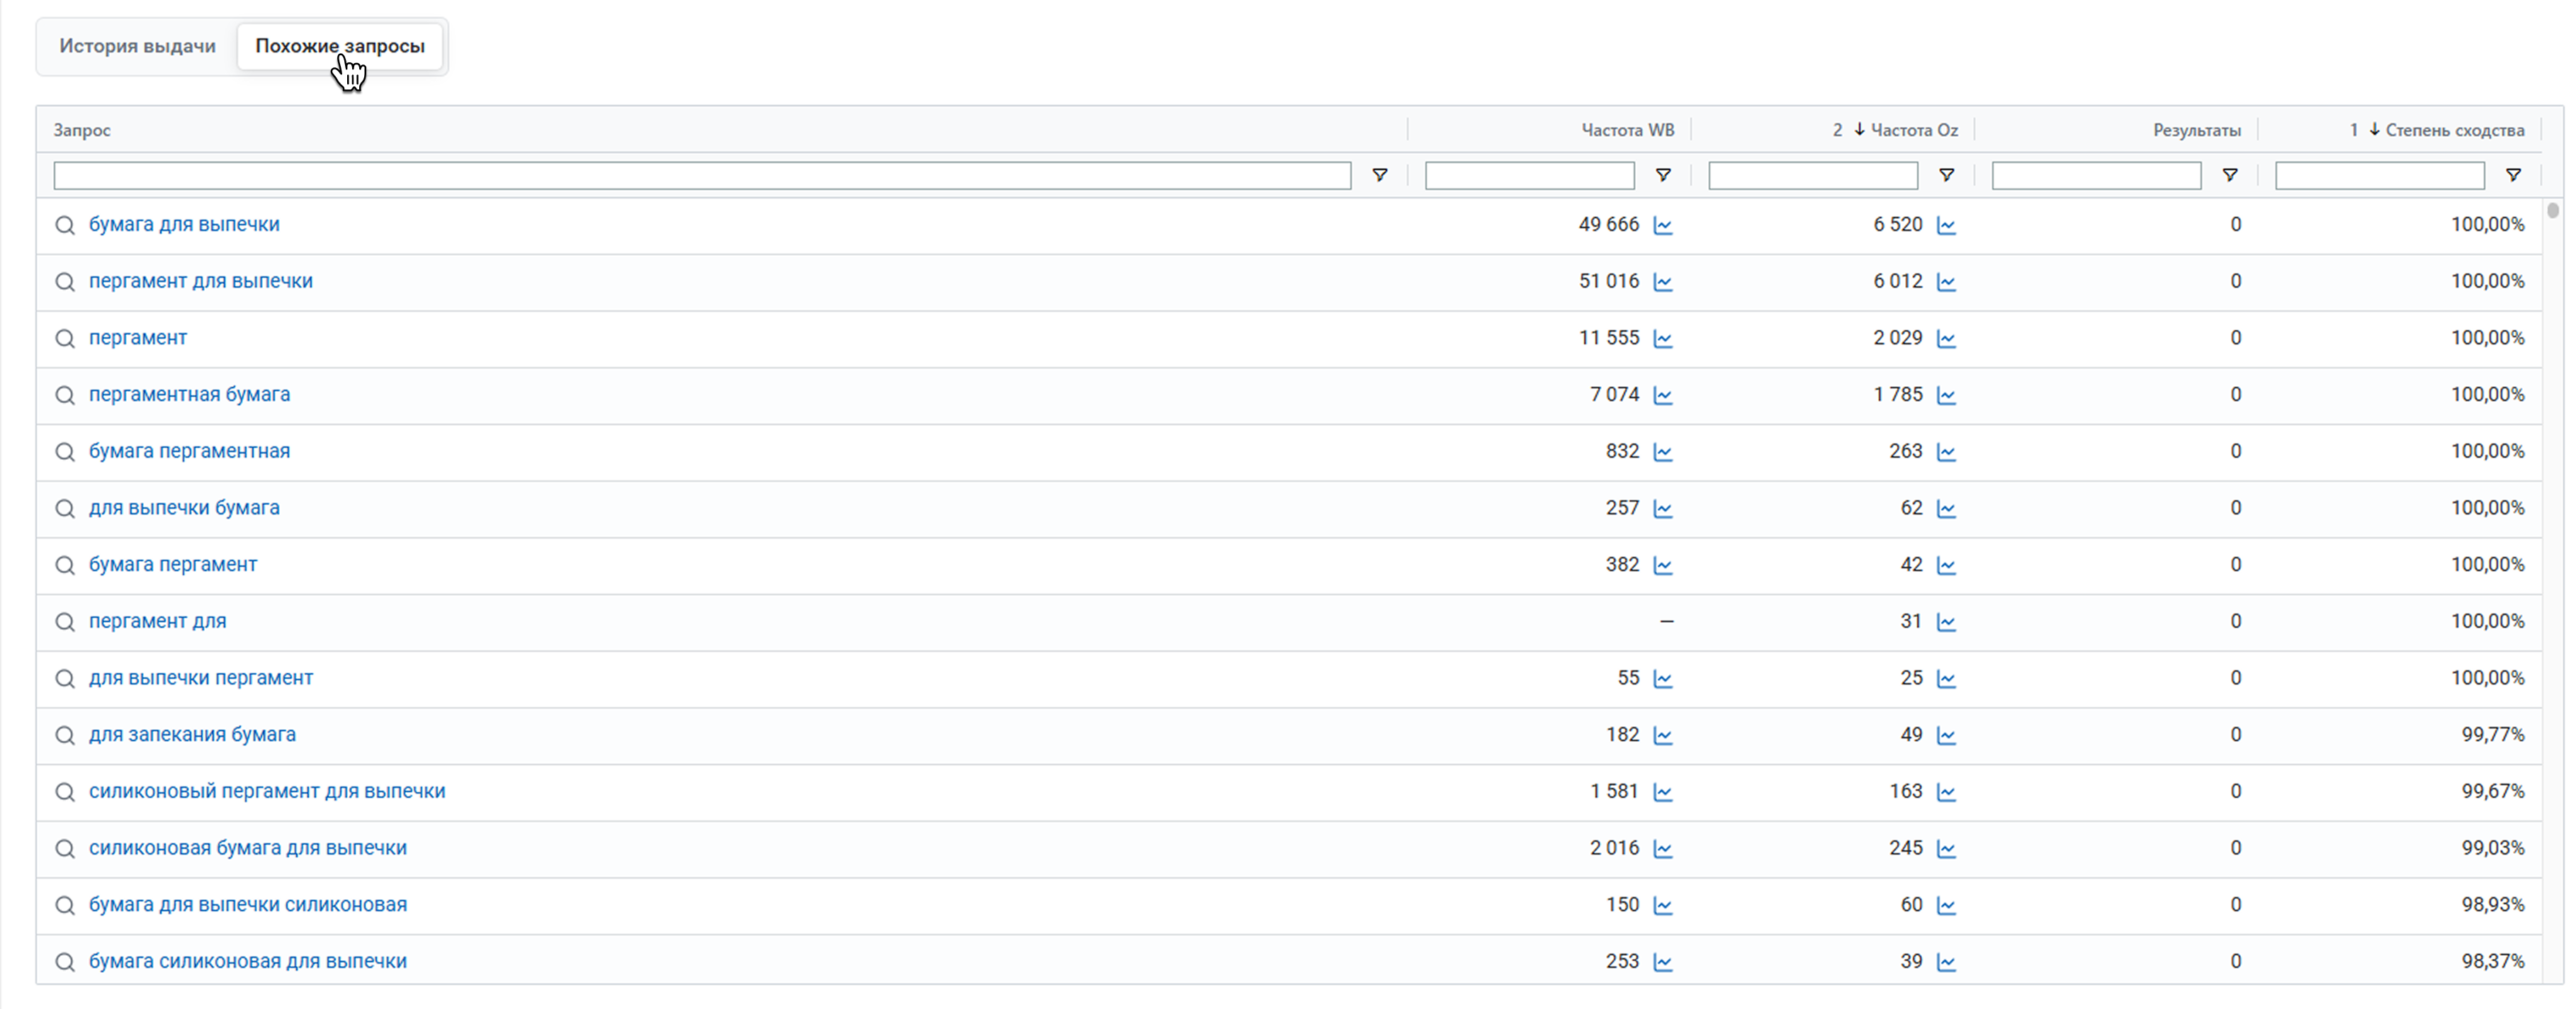Select the Похожие запросы tab
2576x1009 pixels.
pyautogui.click(x=340, y=46)
